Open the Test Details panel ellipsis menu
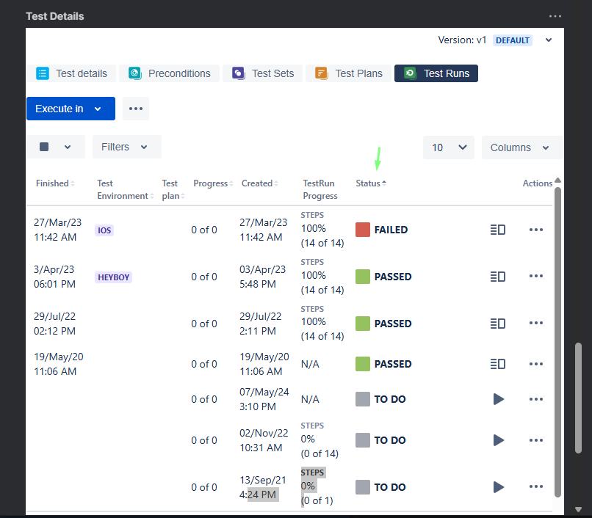The image size is (592, 518). pos(555,16)
